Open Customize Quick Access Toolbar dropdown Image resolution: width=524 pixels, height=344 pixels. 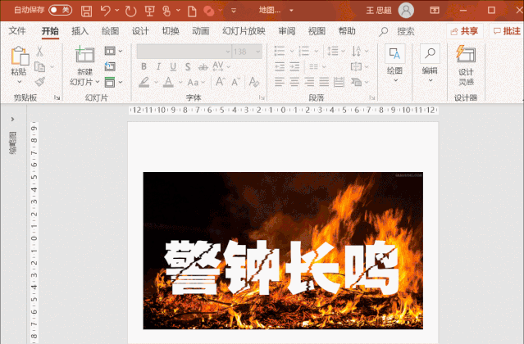pos(234,11)
